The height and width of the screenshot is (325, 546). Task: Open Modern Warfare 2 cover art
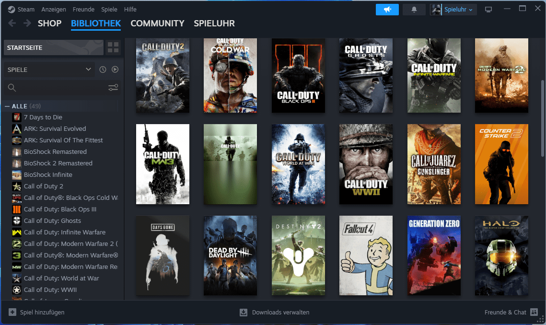[x=501, y=75]
